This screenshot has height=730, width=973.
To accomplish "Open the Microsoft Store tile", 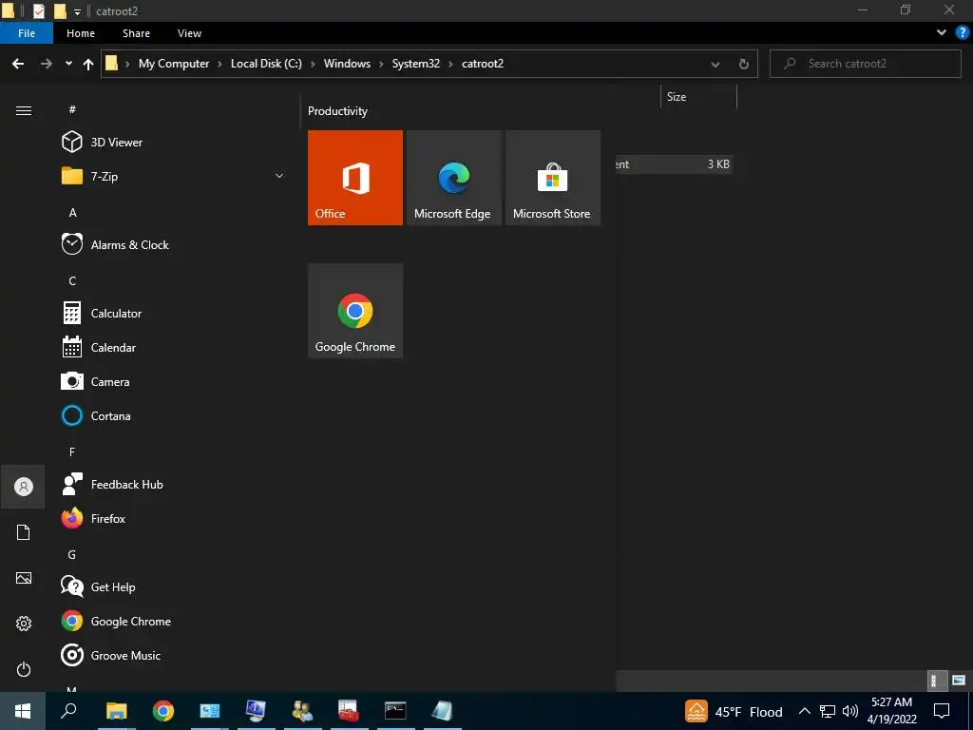I will point(553,178).
